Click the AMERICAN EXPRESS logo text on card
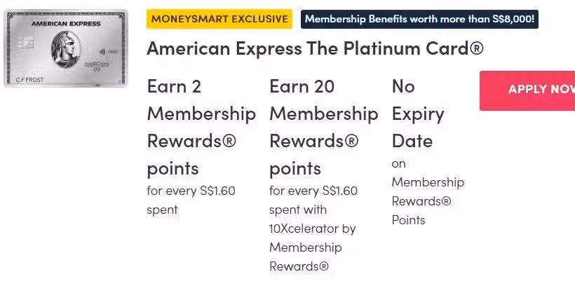The width and height of the screenshot is (575, 286). click(66, 24)
